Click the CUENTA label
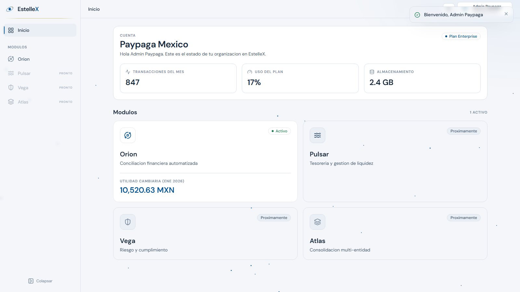 point(128,35)
